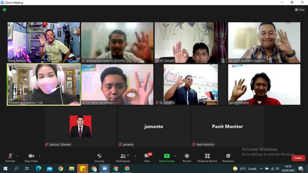Select 02.Jumanto video tile
Image resolution: width=308 pixels, height=173 pixels.
pos(191,84)
